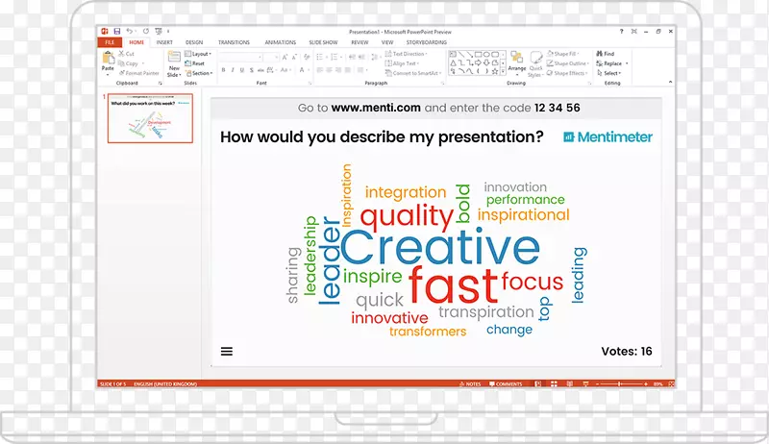Start Slide Show from status bar

pos(585,383)
